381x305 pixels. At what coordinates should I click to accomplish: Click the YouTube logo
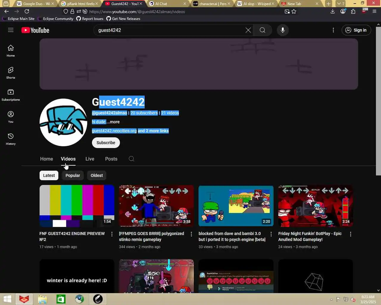(x=35, y=30)
